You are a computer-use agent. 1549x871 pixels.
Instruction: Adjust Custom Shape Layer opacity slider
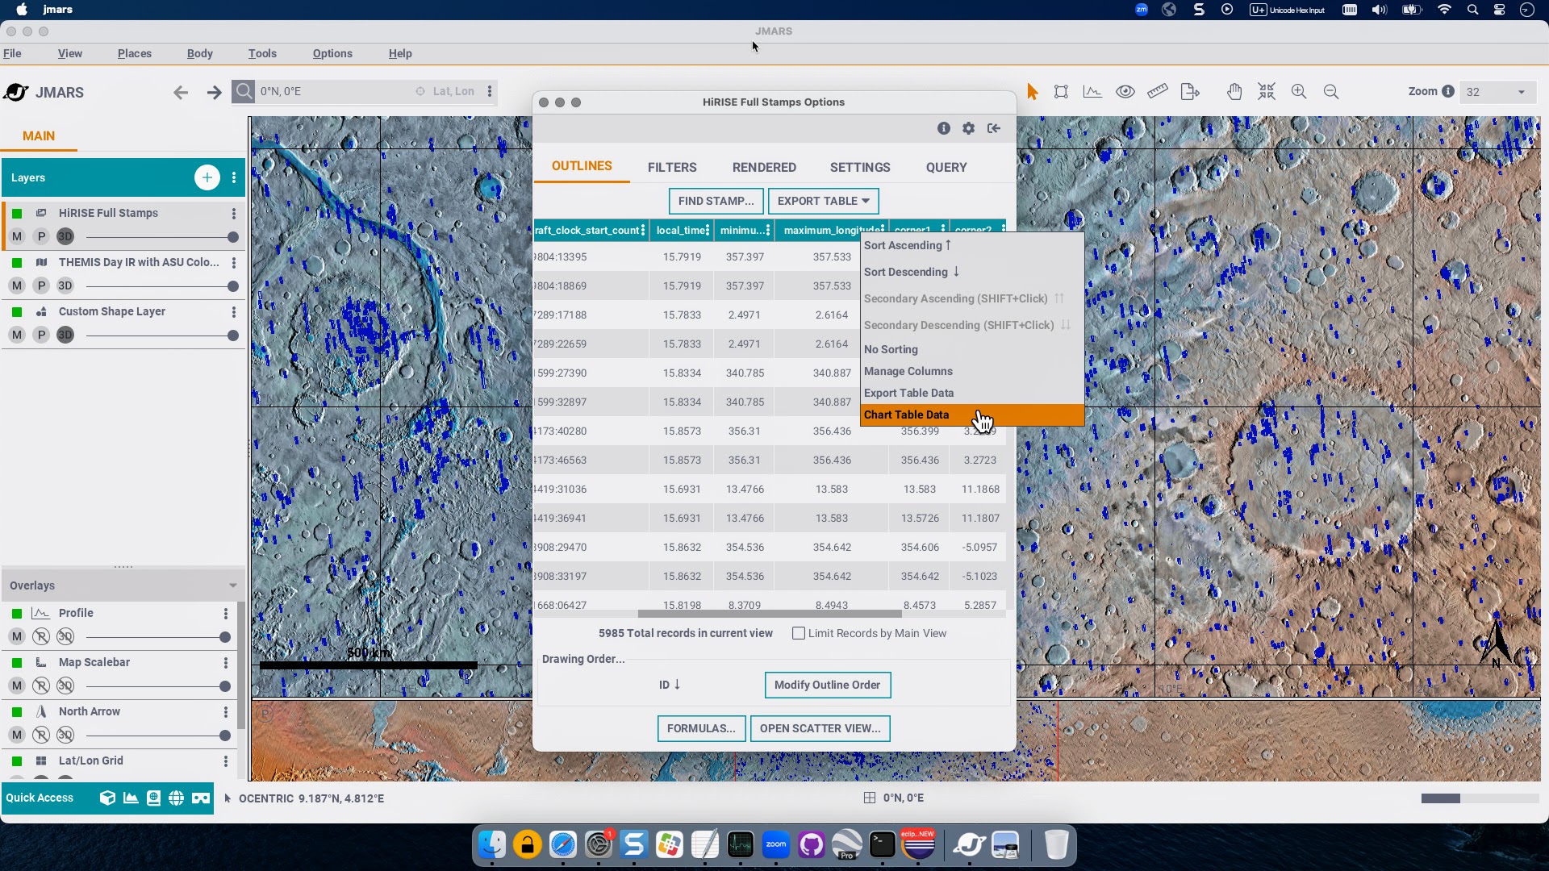pyautogui.click(x=162, y=336)
